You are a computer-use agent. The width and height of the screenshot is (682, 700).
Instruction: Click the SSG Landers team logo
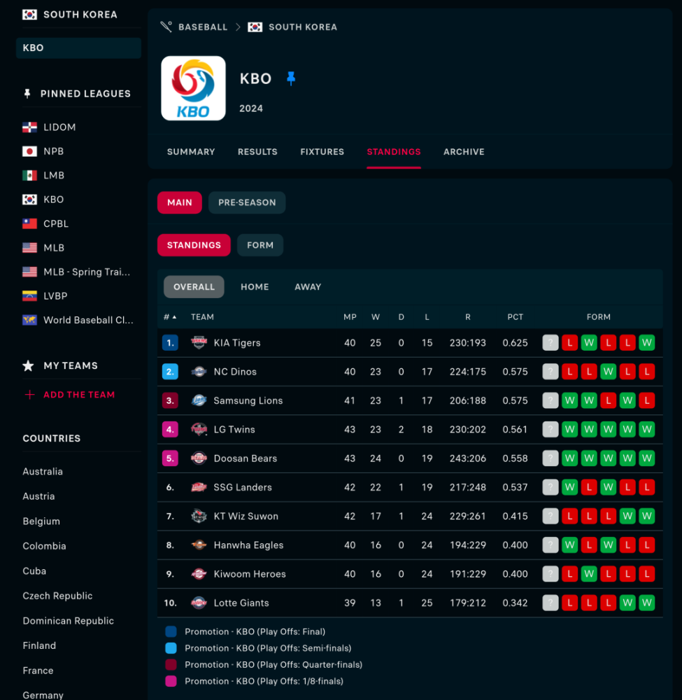click(199, 487)
